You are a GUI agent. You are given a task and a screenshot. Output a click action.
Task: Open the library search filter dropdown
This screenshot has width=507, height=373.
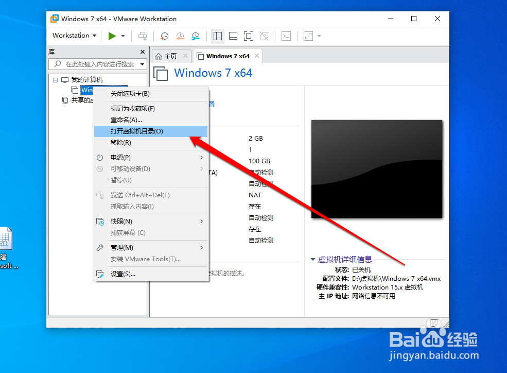142,64
